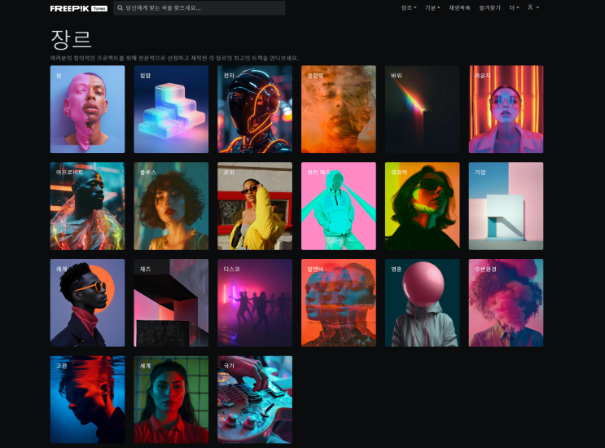Open the 국가 genre card
The image size is (605, 448).
pyautogui.click(x=255, y=400)
